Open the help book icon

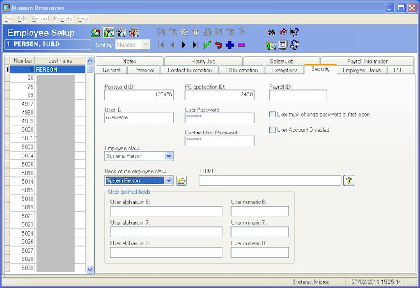(x=283, y=32)
